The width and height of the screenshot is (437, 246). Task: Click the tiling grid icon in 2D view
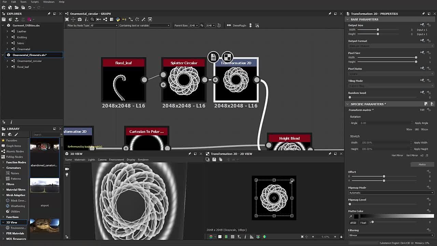point(232,236)
